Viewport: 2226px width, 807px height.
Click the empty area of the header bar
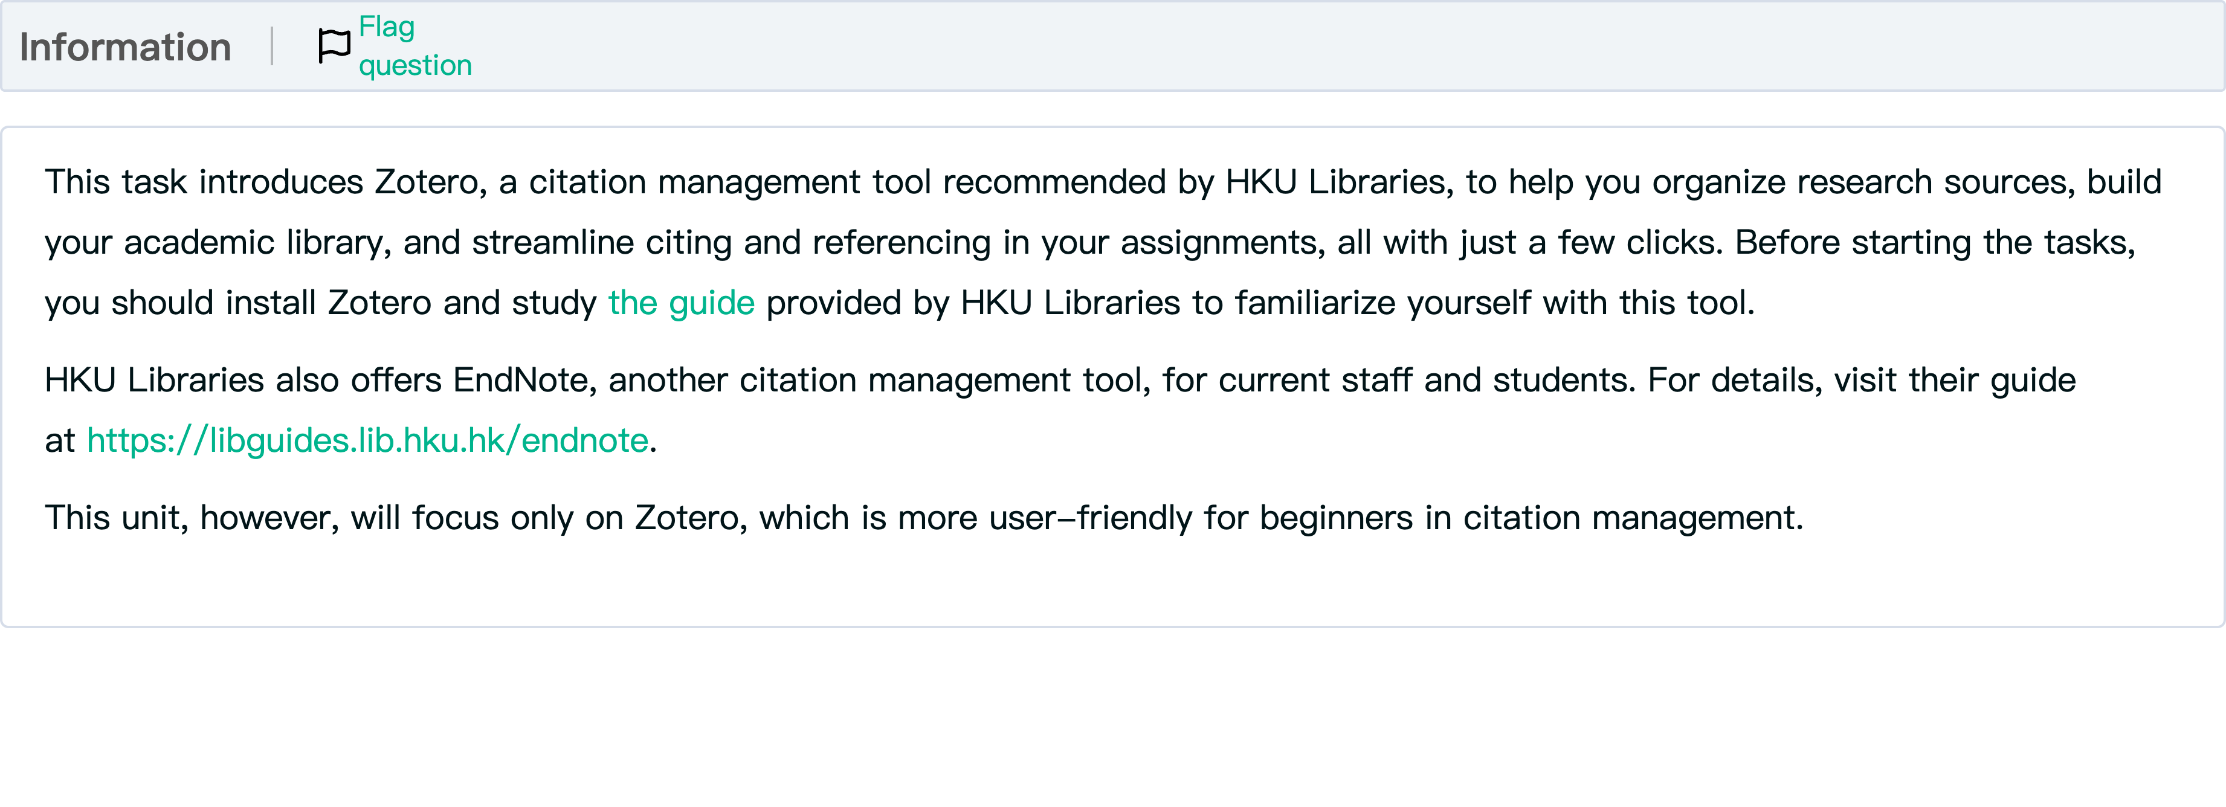(1296, 47)
